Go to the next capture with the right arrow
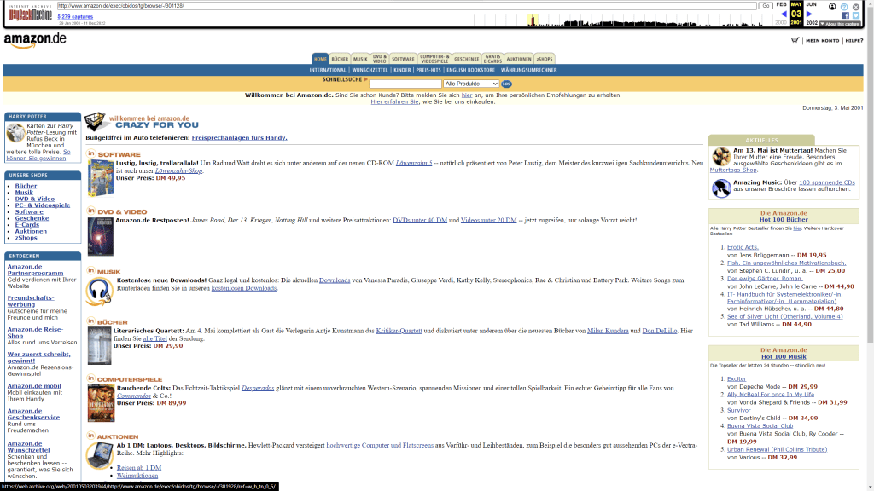874x491 pixels. pyautogui.click(x=809, y=14)
